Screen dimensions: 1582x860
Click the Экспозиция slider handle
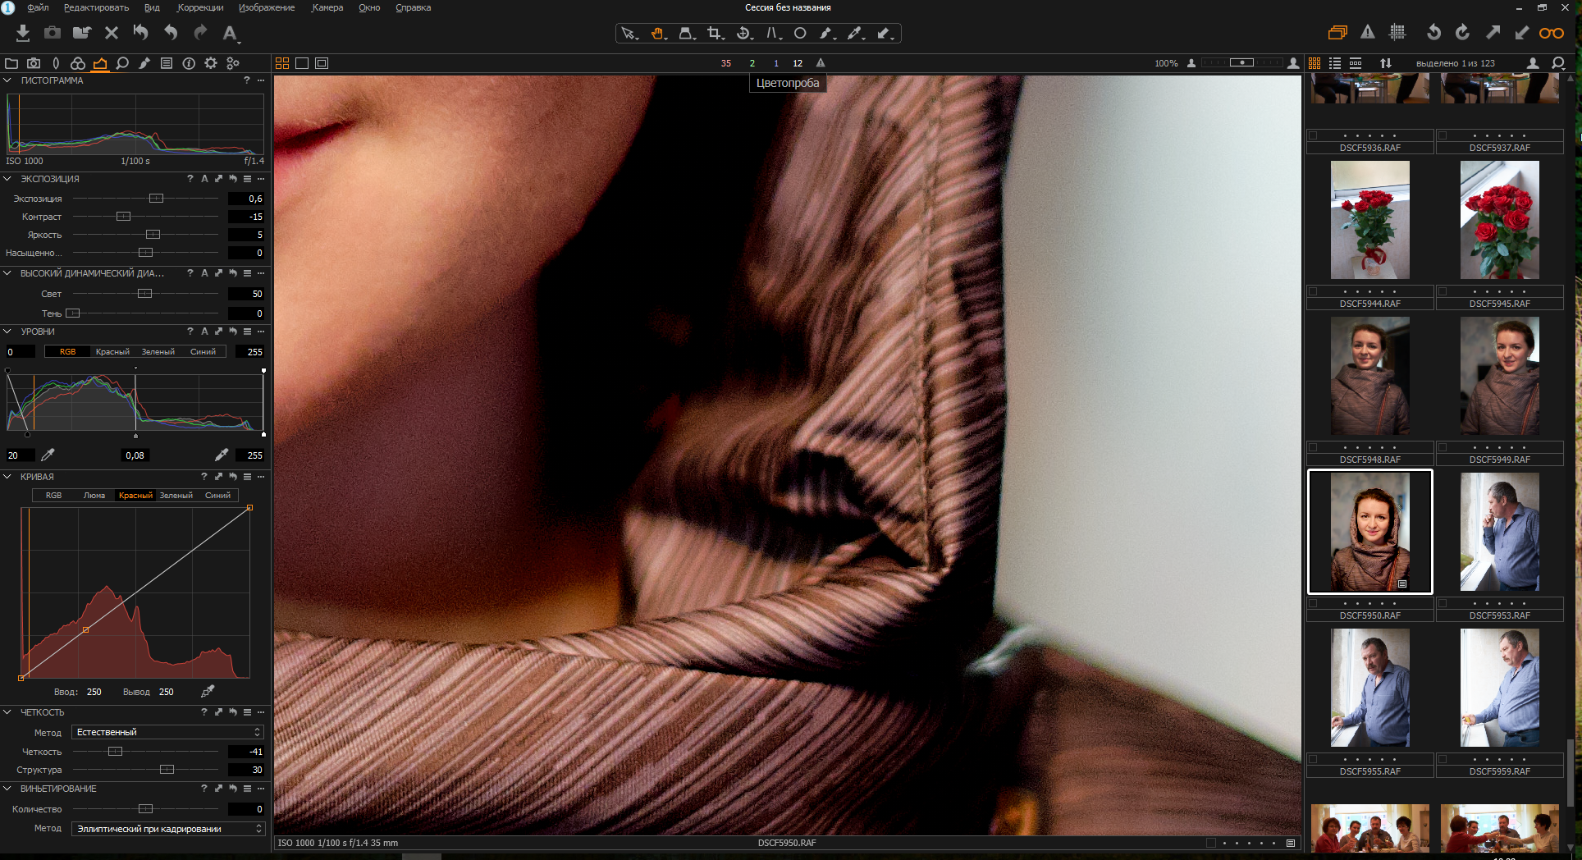[156, 199]
